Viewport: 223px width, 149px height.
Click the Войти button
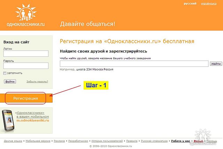point(10,81)
